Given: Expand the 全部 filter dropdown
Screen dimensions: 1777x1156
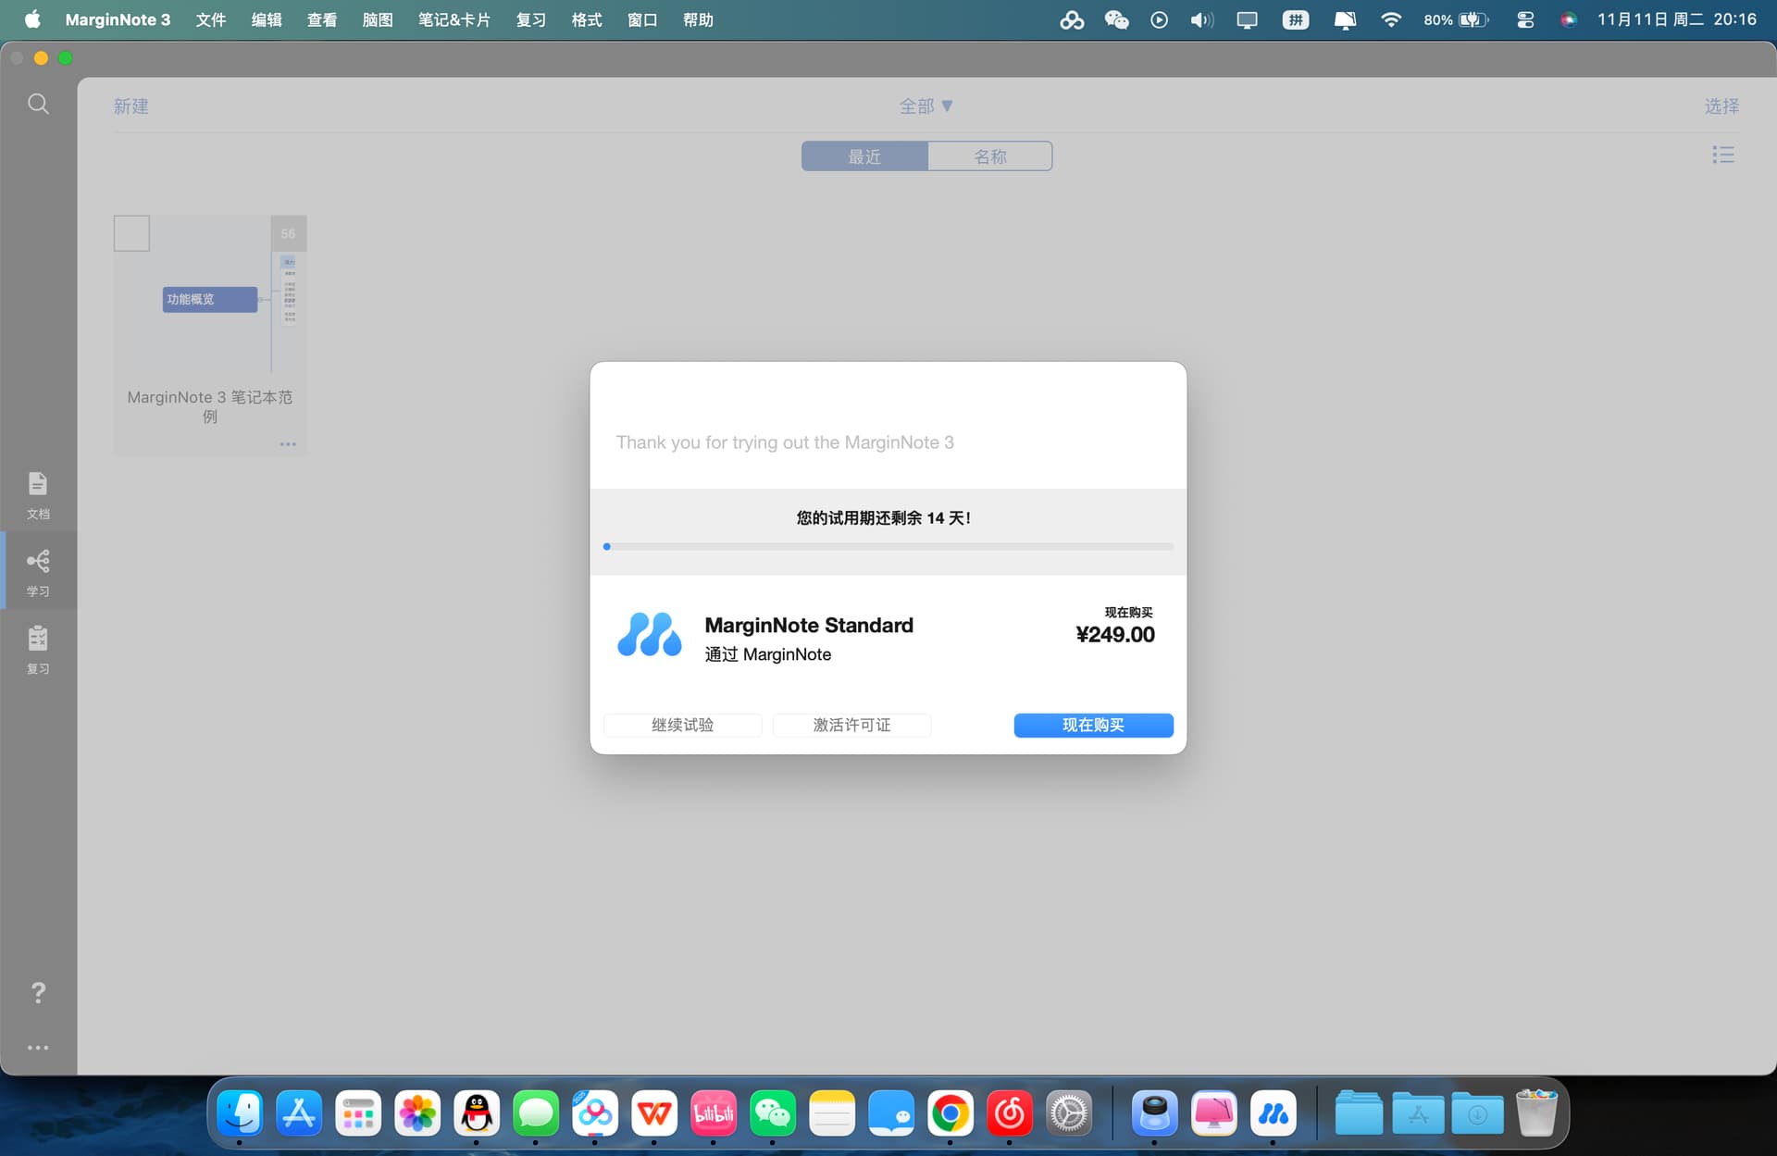Looking at the screenshot, I should pyautogui.click(x=926, y=106).
